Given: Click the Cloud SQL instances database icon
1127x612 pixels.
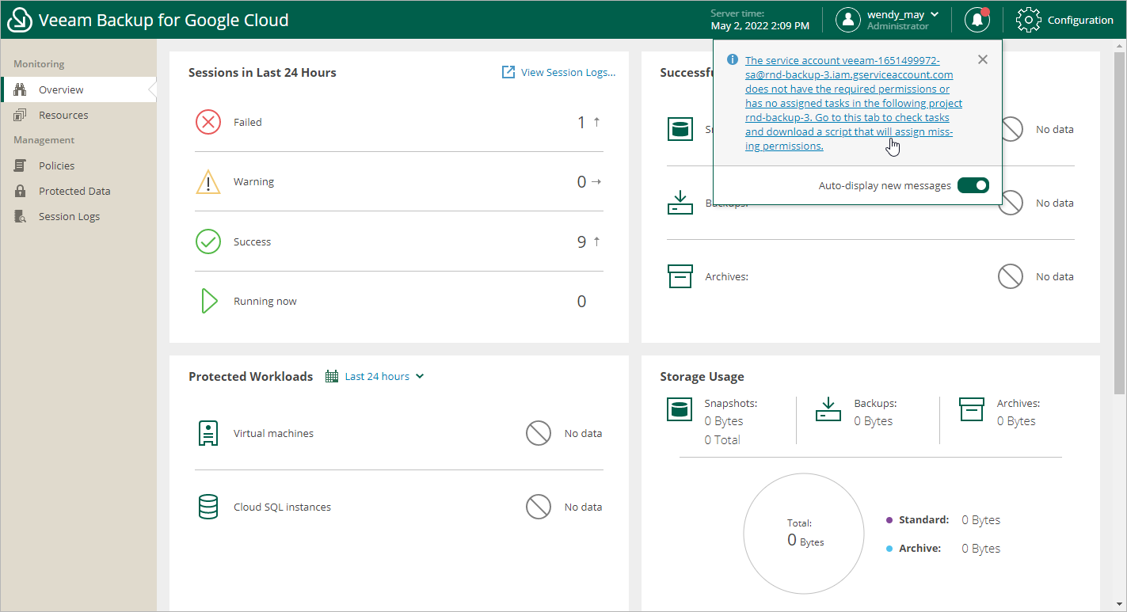Looking at the screenshot, I should [208, 507].
